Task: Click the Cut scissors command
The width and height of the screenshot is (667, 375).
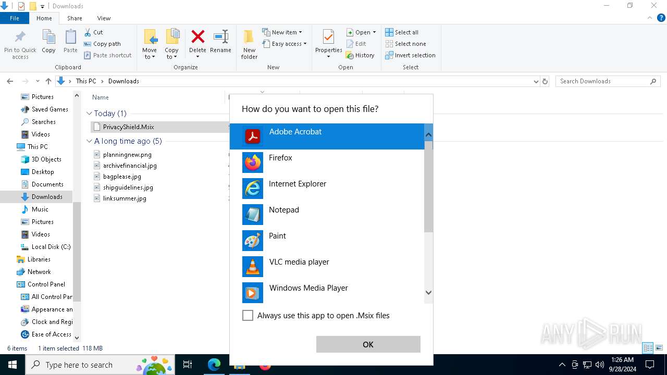Action: pos(93,32)
